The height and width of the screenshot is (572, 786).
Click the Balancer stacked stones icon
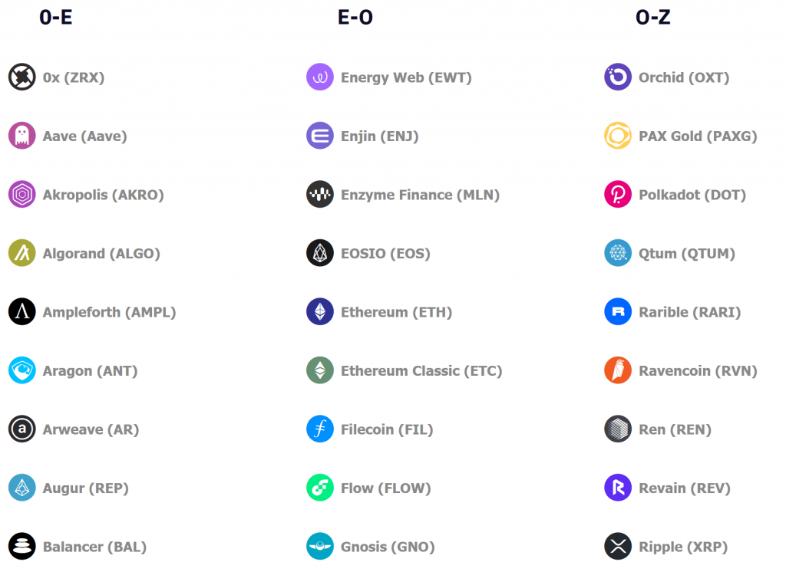(22, 546)
